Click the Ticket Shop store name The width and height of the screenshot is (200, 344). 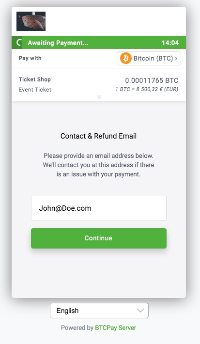pyautogui.click(x=35, y=79)
